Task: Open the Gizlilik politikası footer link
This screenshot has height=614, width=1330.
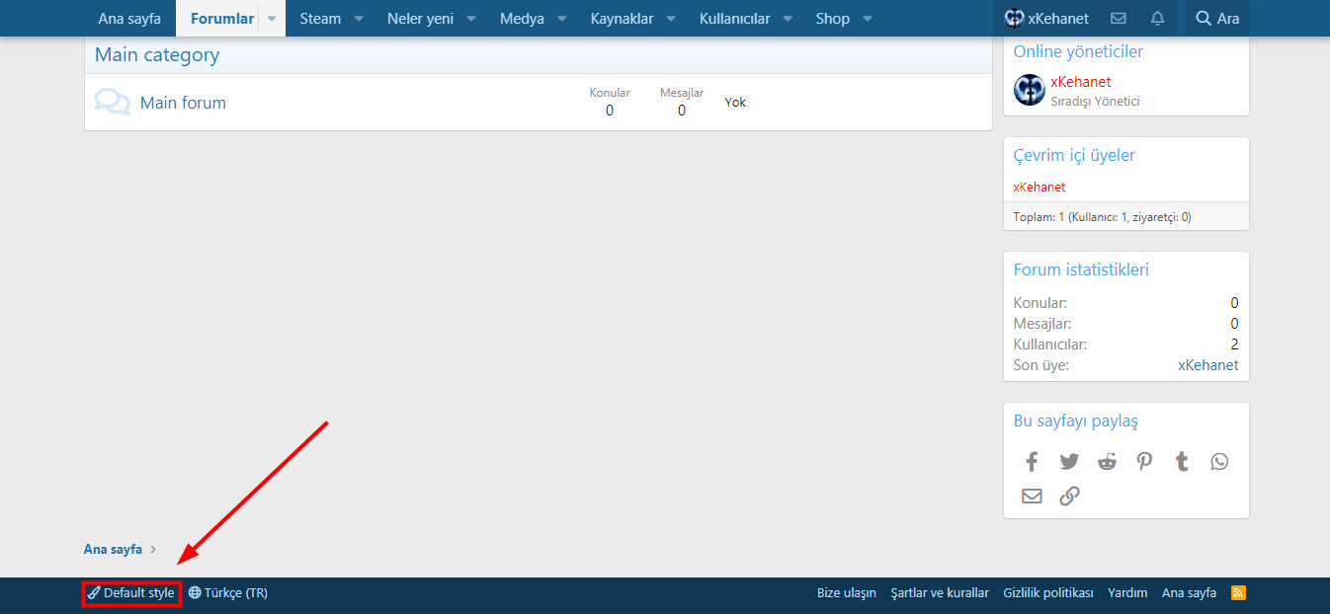Action: (x=1048, y=593)
